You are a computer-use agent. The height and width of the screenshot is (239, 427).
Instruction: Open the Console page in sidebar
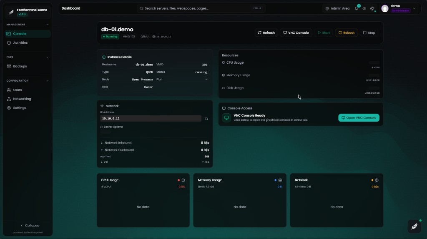(28, 34)
